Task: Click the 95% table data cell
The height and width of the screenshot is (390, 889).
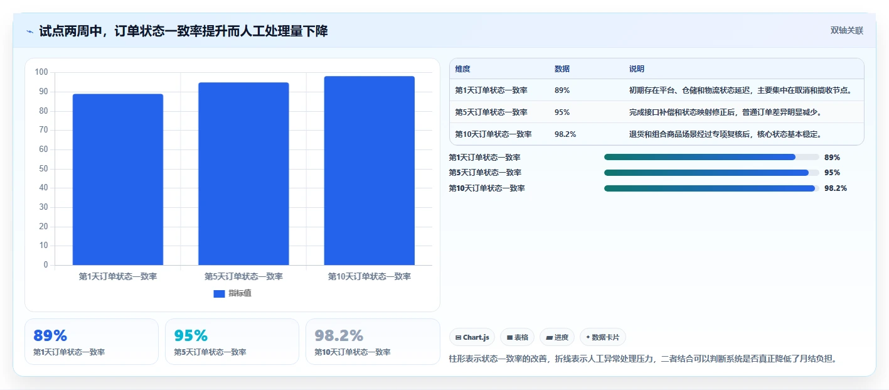Action: [x=562, y=112]
